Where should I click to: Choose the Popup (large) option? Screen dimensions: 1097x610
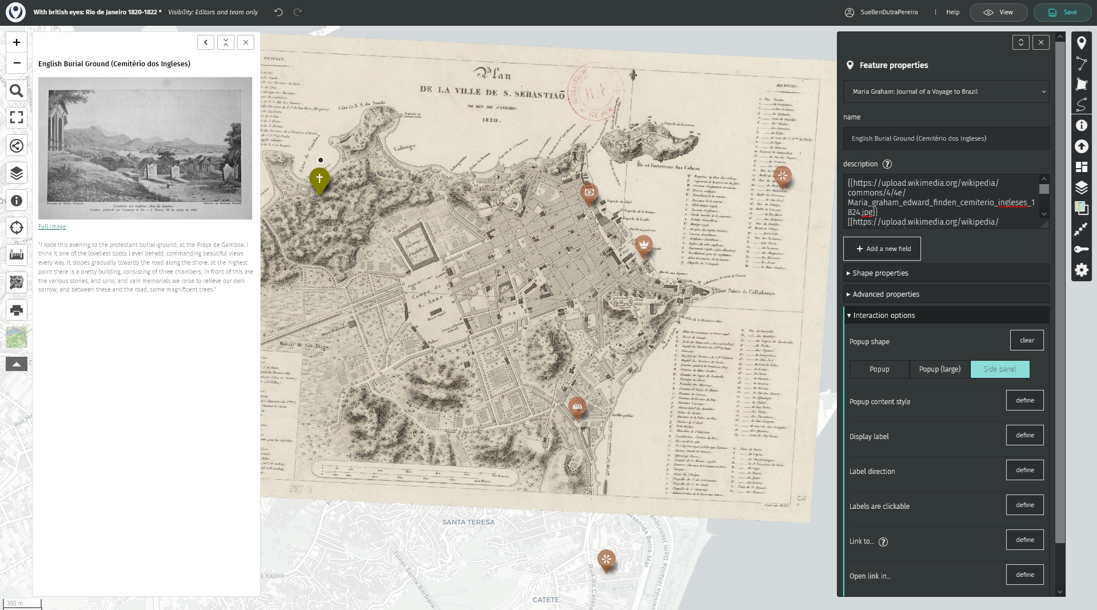939,369
